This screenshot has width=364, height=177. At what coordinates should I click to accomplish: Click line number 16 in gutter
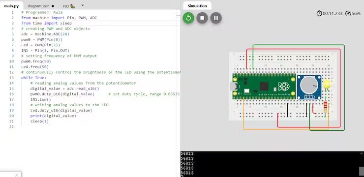pos(12,94)
